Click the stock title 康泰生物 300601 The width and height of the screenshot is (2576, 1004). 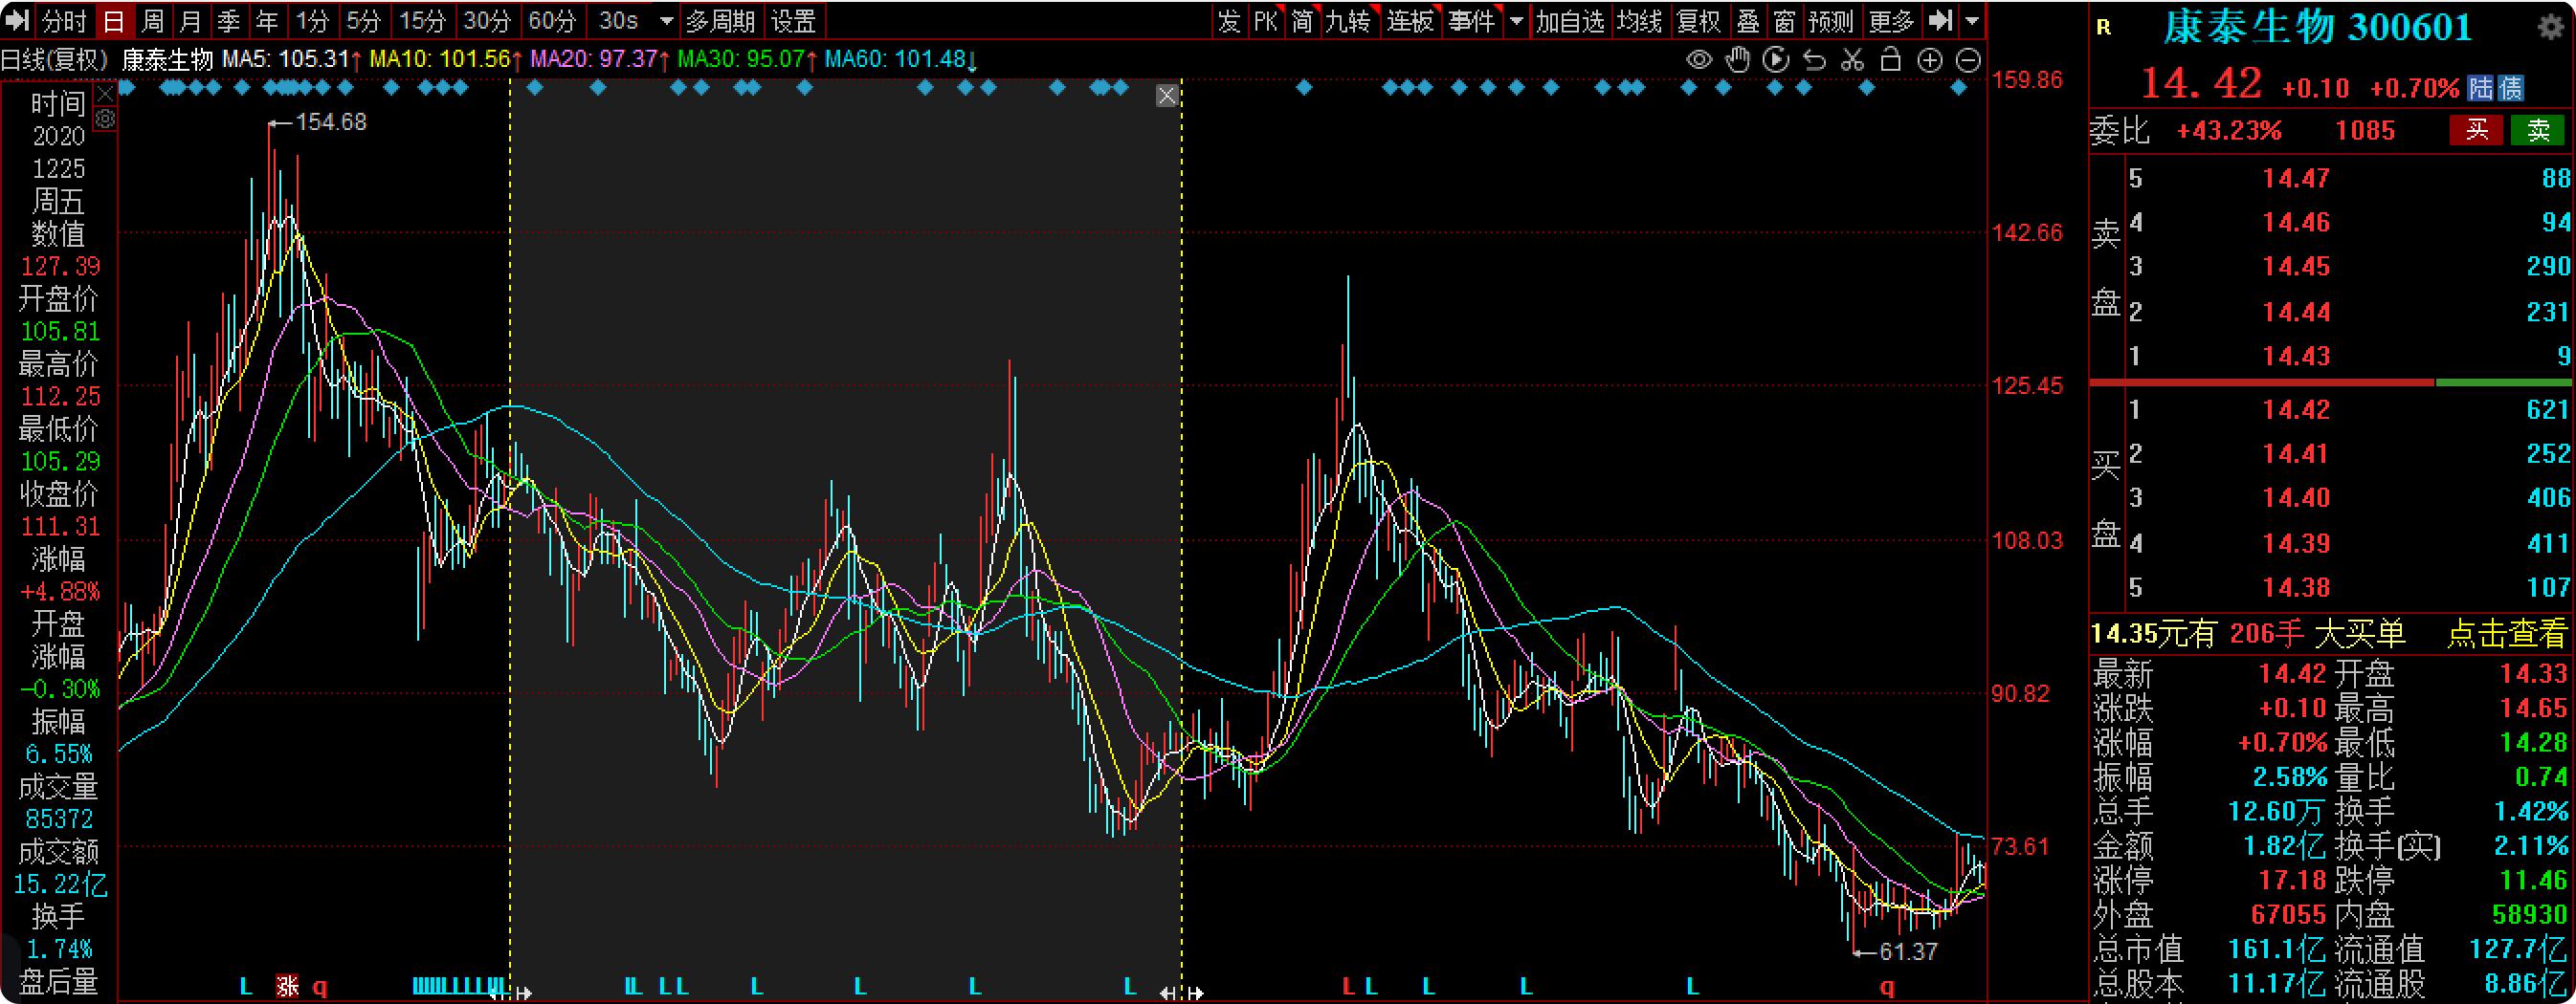click(x=2318, y=27)
